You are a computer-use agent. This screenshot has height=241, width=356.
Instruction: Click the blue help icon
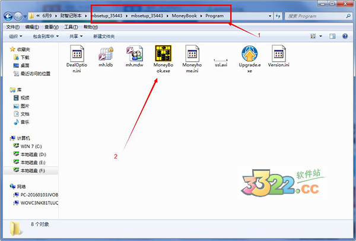(345, 36)
